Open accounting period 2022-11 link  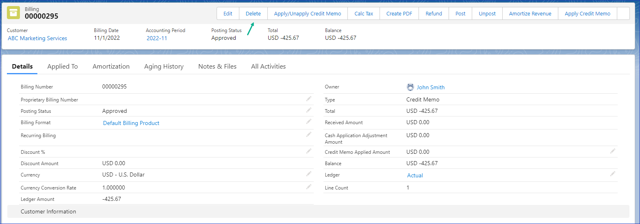pyautogui.click(x=157, y=38)
